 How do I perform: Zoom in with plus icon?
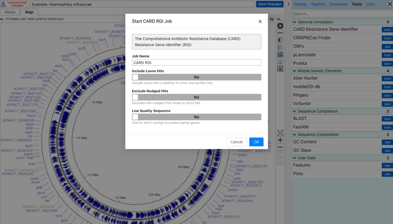tap(280, 140)
